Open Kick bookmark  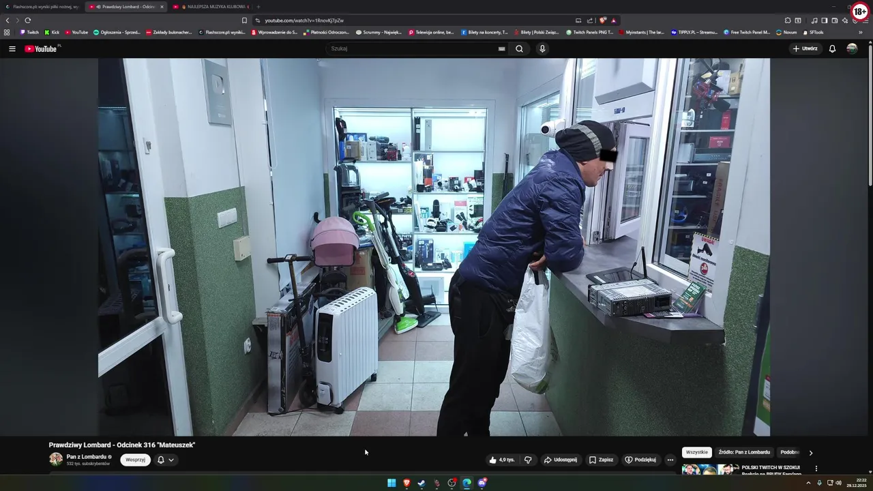(52, 32)
